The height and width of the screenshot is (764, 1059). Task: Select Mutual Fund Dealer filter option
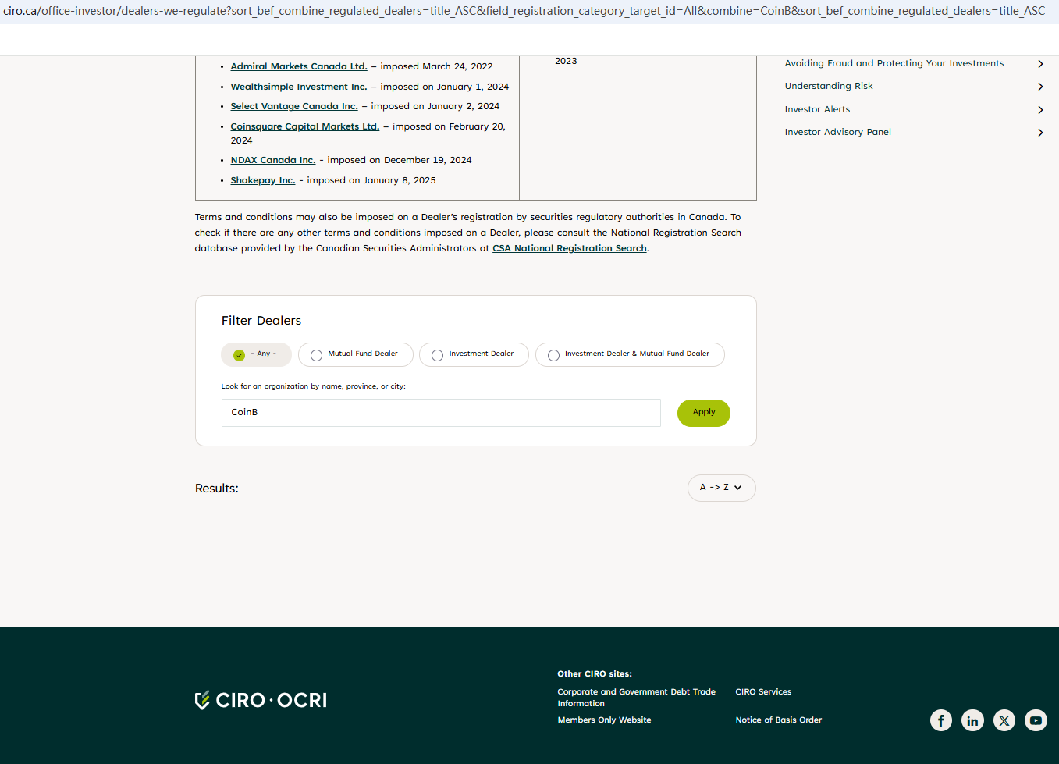pyautogui.click(x=356, y=354)
